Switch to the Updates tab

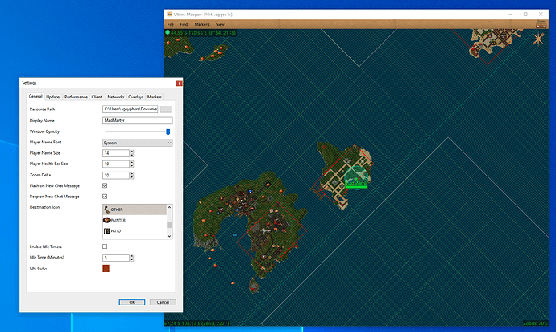[53, 97]
